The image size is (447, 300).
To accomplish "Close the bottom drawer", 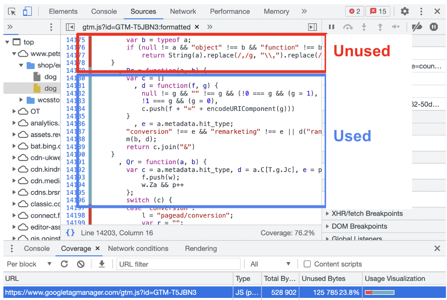I will 437,248.
